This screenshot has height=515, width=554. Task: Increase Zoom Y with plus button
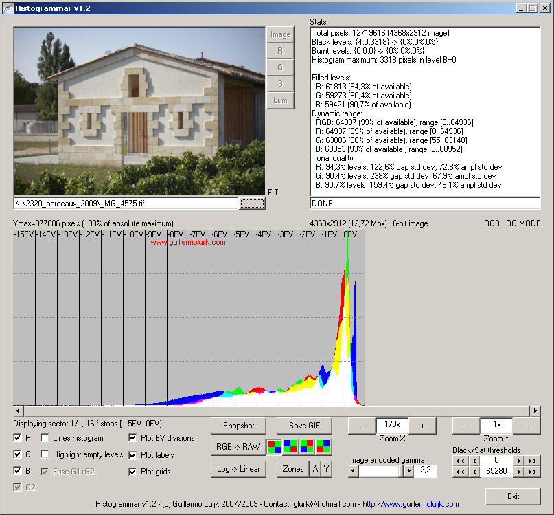[x=527, y=426]
